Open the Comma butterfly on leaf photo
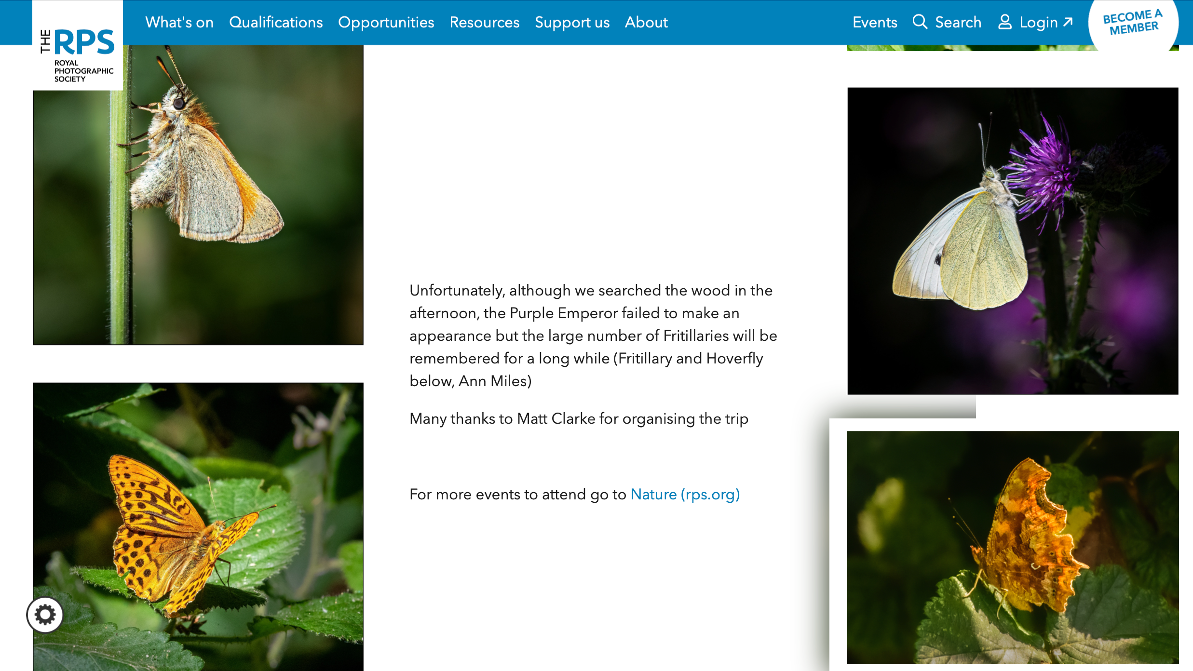The image size is (1193, 671). (x=1013, y=548)
